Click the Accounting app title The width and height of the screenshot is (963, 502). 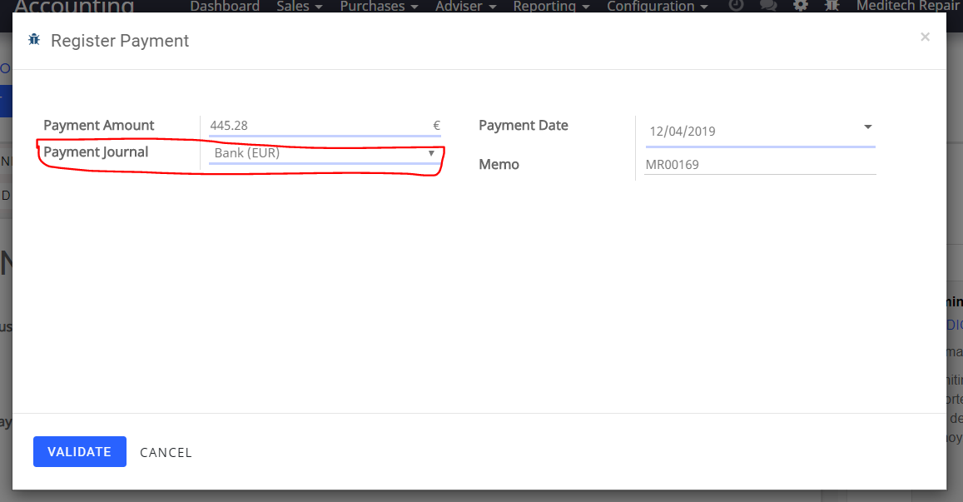pos(74,7)
